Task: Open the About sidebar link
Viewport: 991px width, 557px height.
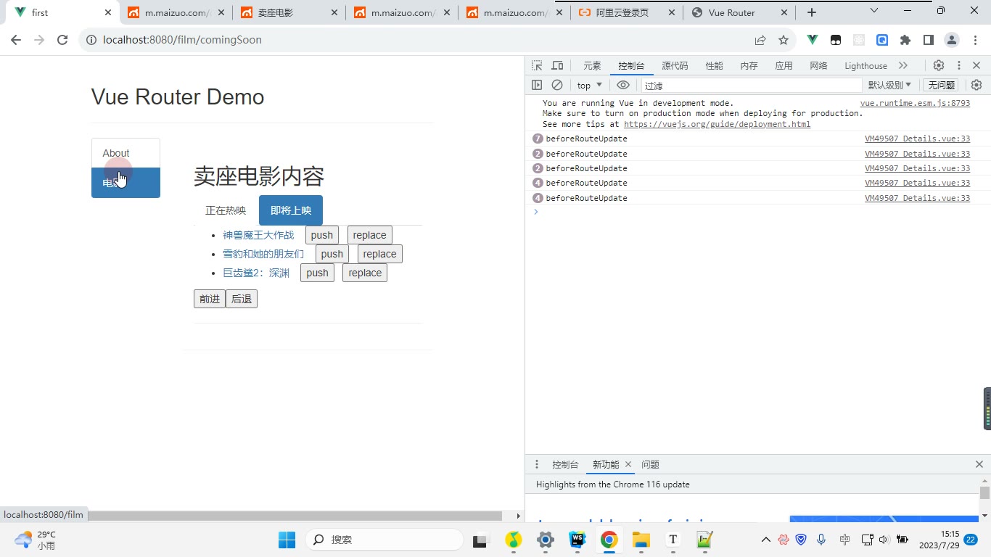Action: 126,153
